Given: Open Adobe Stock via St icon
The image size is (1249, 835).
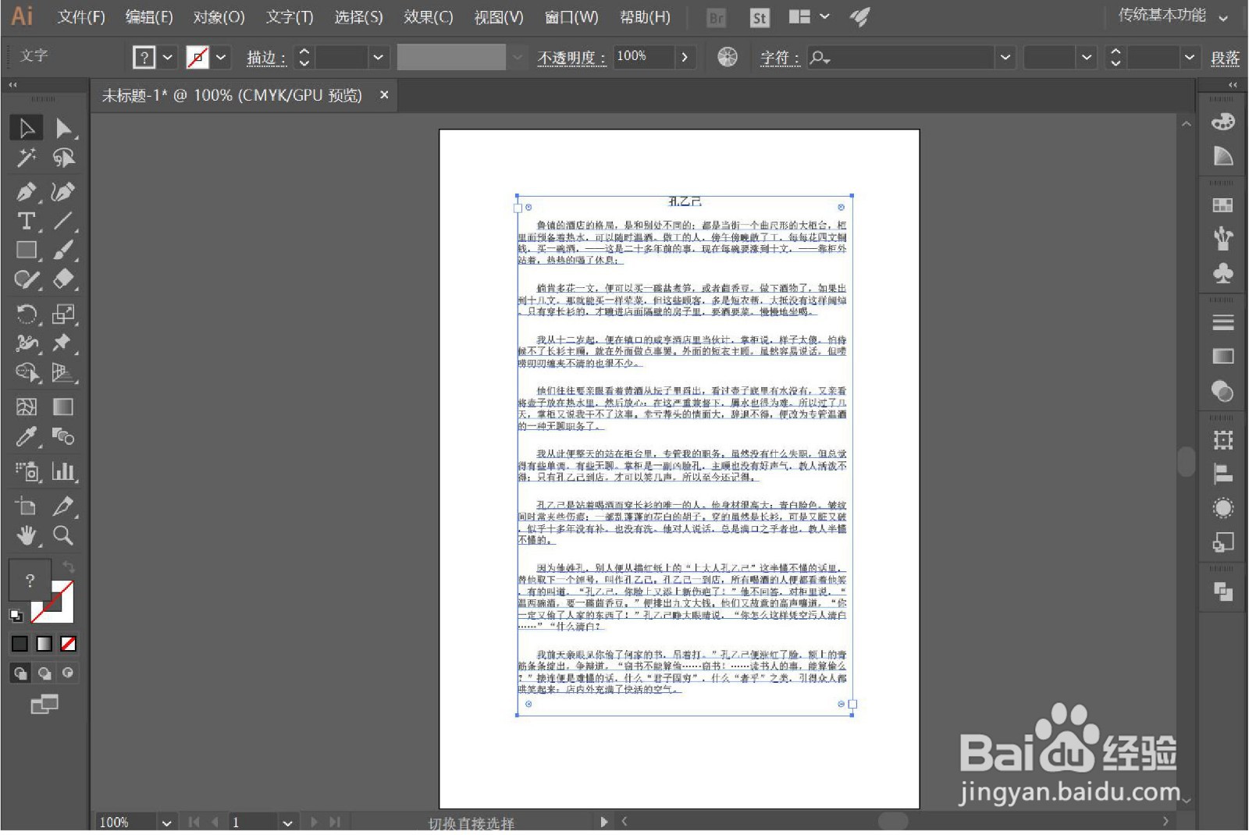Looking at the screenshot, I should click(759, 18).
